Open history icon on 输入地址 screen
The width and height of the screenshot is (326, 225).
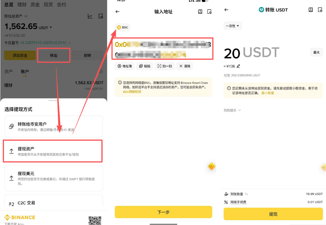point(209,12)
